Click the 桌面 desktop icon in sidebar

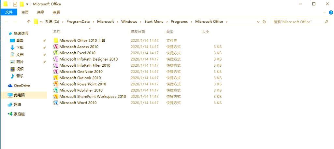(x=13, y=41)
